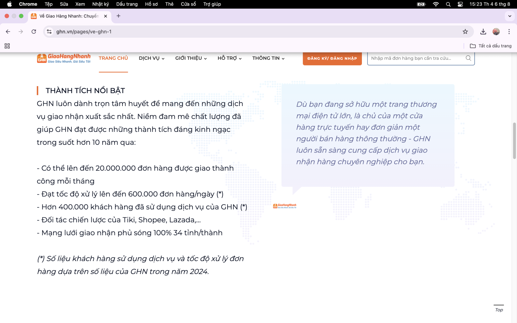Image resolution: width=517 pixels, height=323 pixels.
Task: Go to TRANG CHỦ page
Action: [x=113, y=58]
